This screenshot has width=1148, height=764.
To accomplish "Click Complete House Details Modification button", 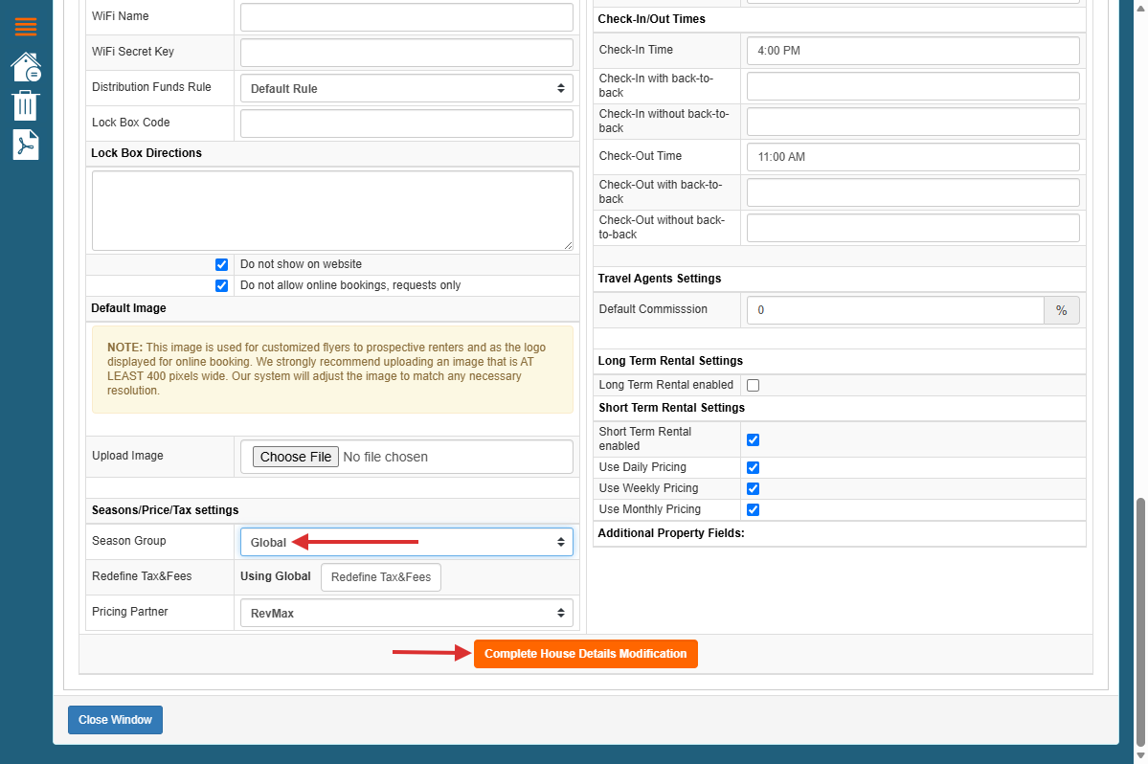I will (586, 654).
